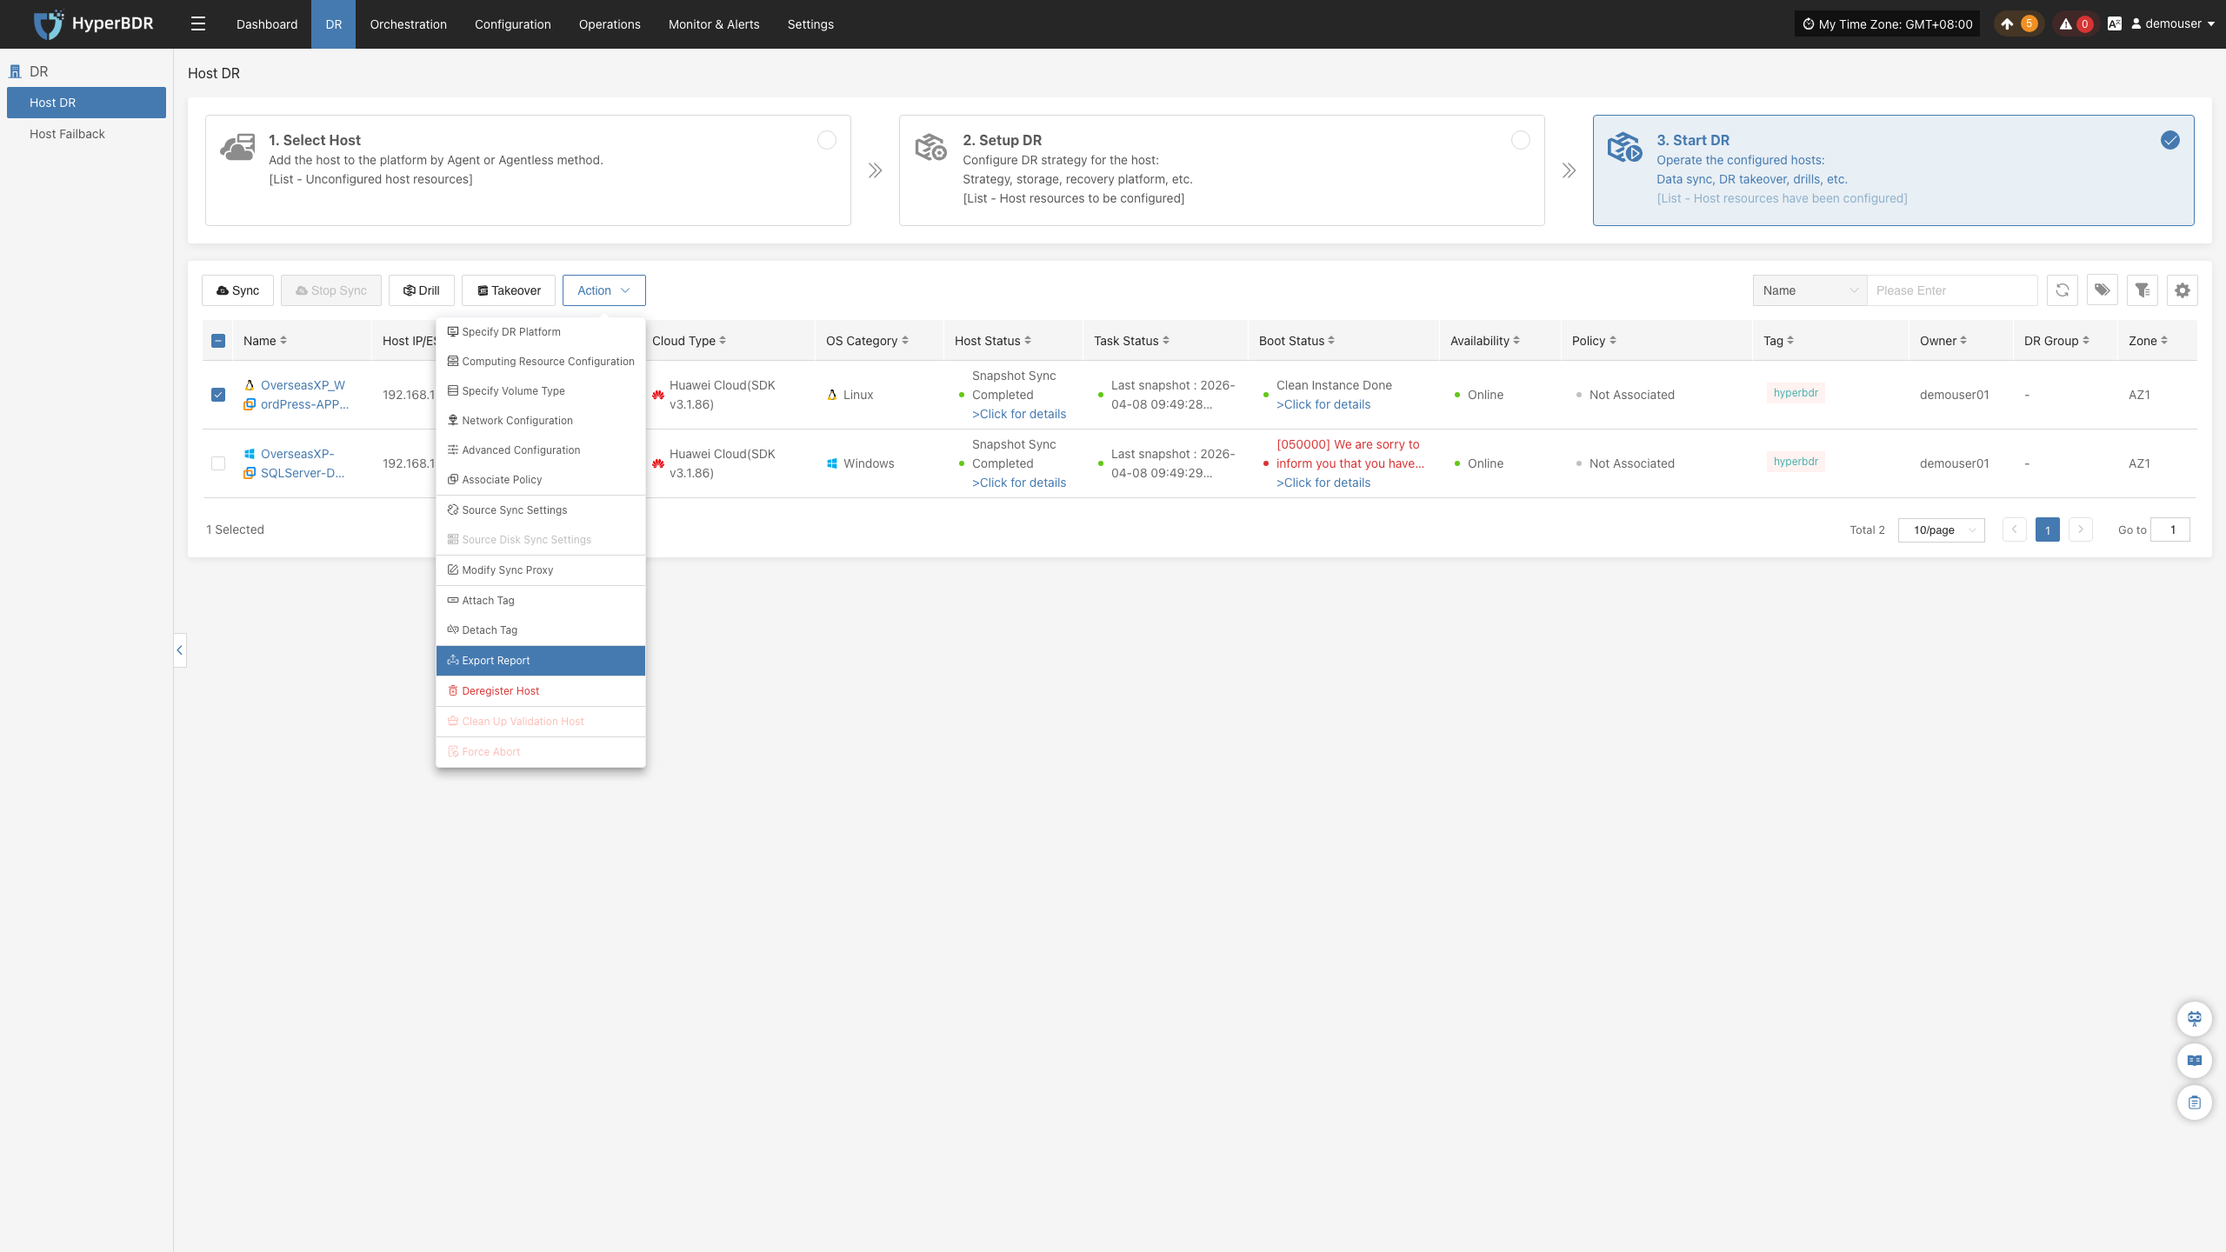2226x1252 pixels.
Task: Click the hamburger menu icon
Action: pos(198,23)
